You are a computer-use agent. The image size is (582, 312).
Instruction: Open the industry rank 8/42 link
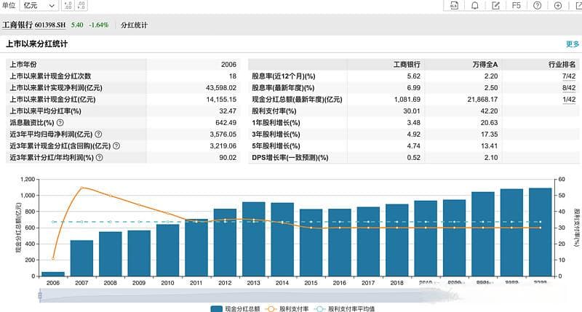[569, 88]
